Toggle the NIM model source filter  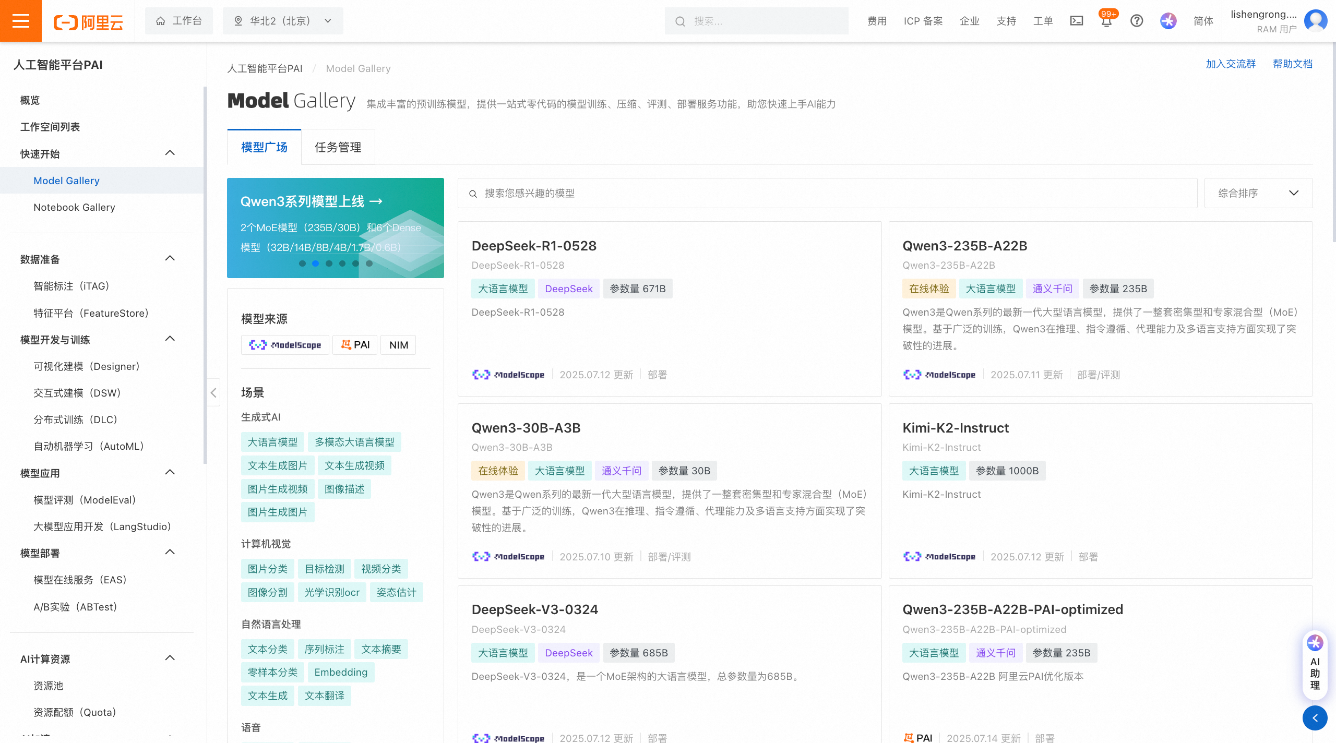point(398,345)
